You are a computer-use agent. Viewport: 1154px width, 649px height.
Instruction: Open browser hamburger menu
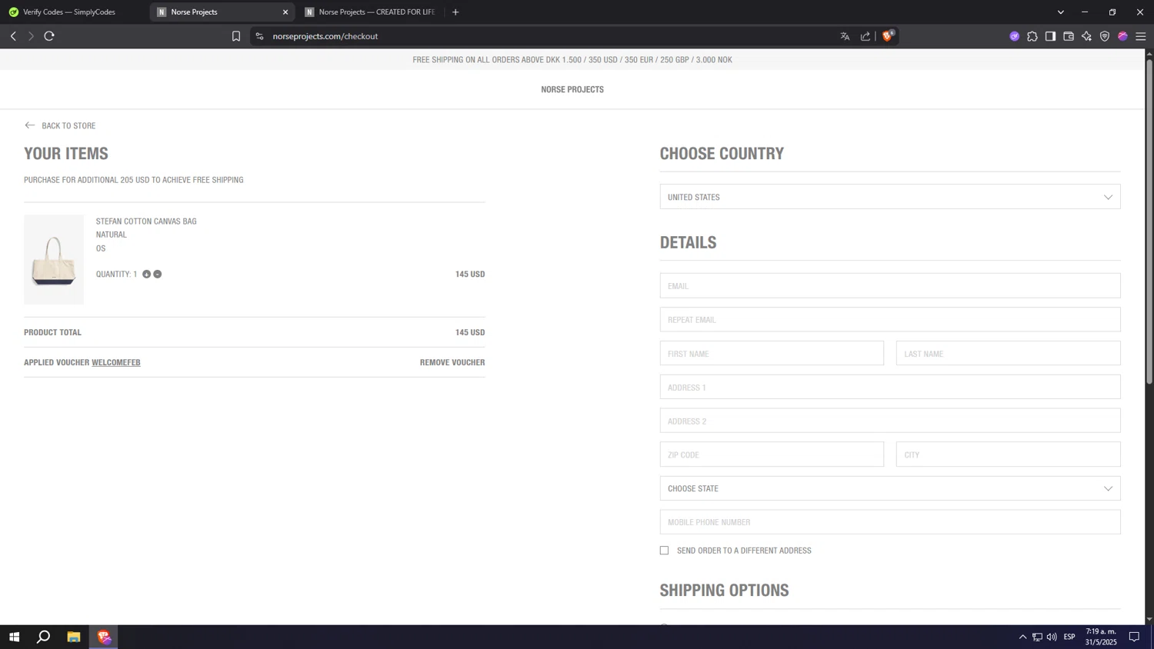click(x=1141, y=36)
